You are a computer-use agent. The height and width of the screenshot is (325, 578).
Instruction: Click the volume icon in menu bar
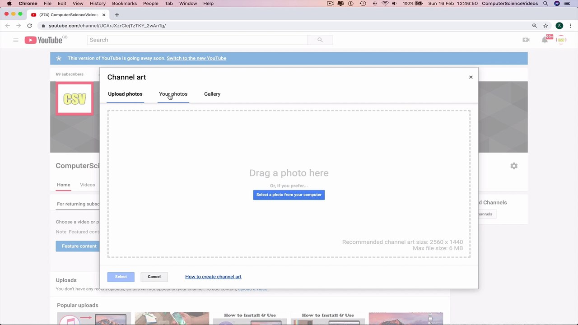[394, 4]
